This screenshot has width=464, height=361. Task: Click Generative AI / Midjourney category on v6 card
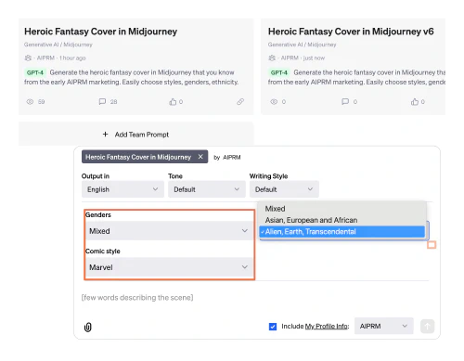(302, 45)
